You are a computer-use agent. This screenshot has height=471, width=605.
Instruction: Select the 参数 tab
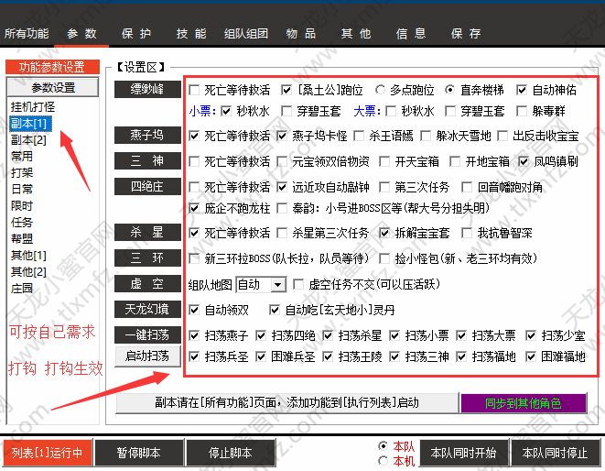[81, 34]
